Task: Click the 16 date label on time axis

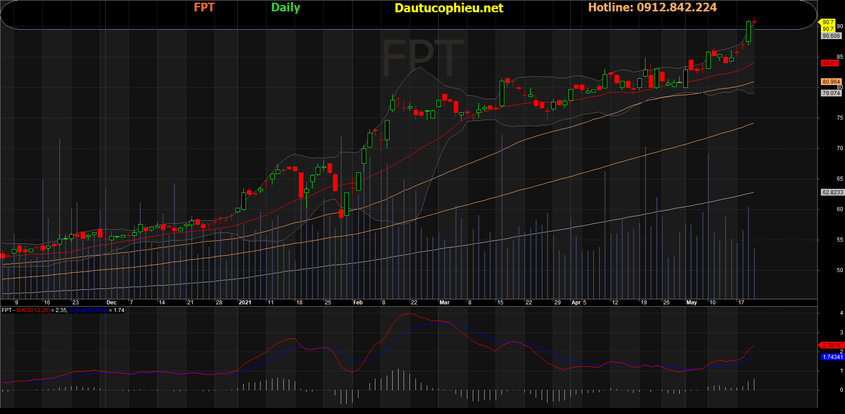Action: point(47,303)
